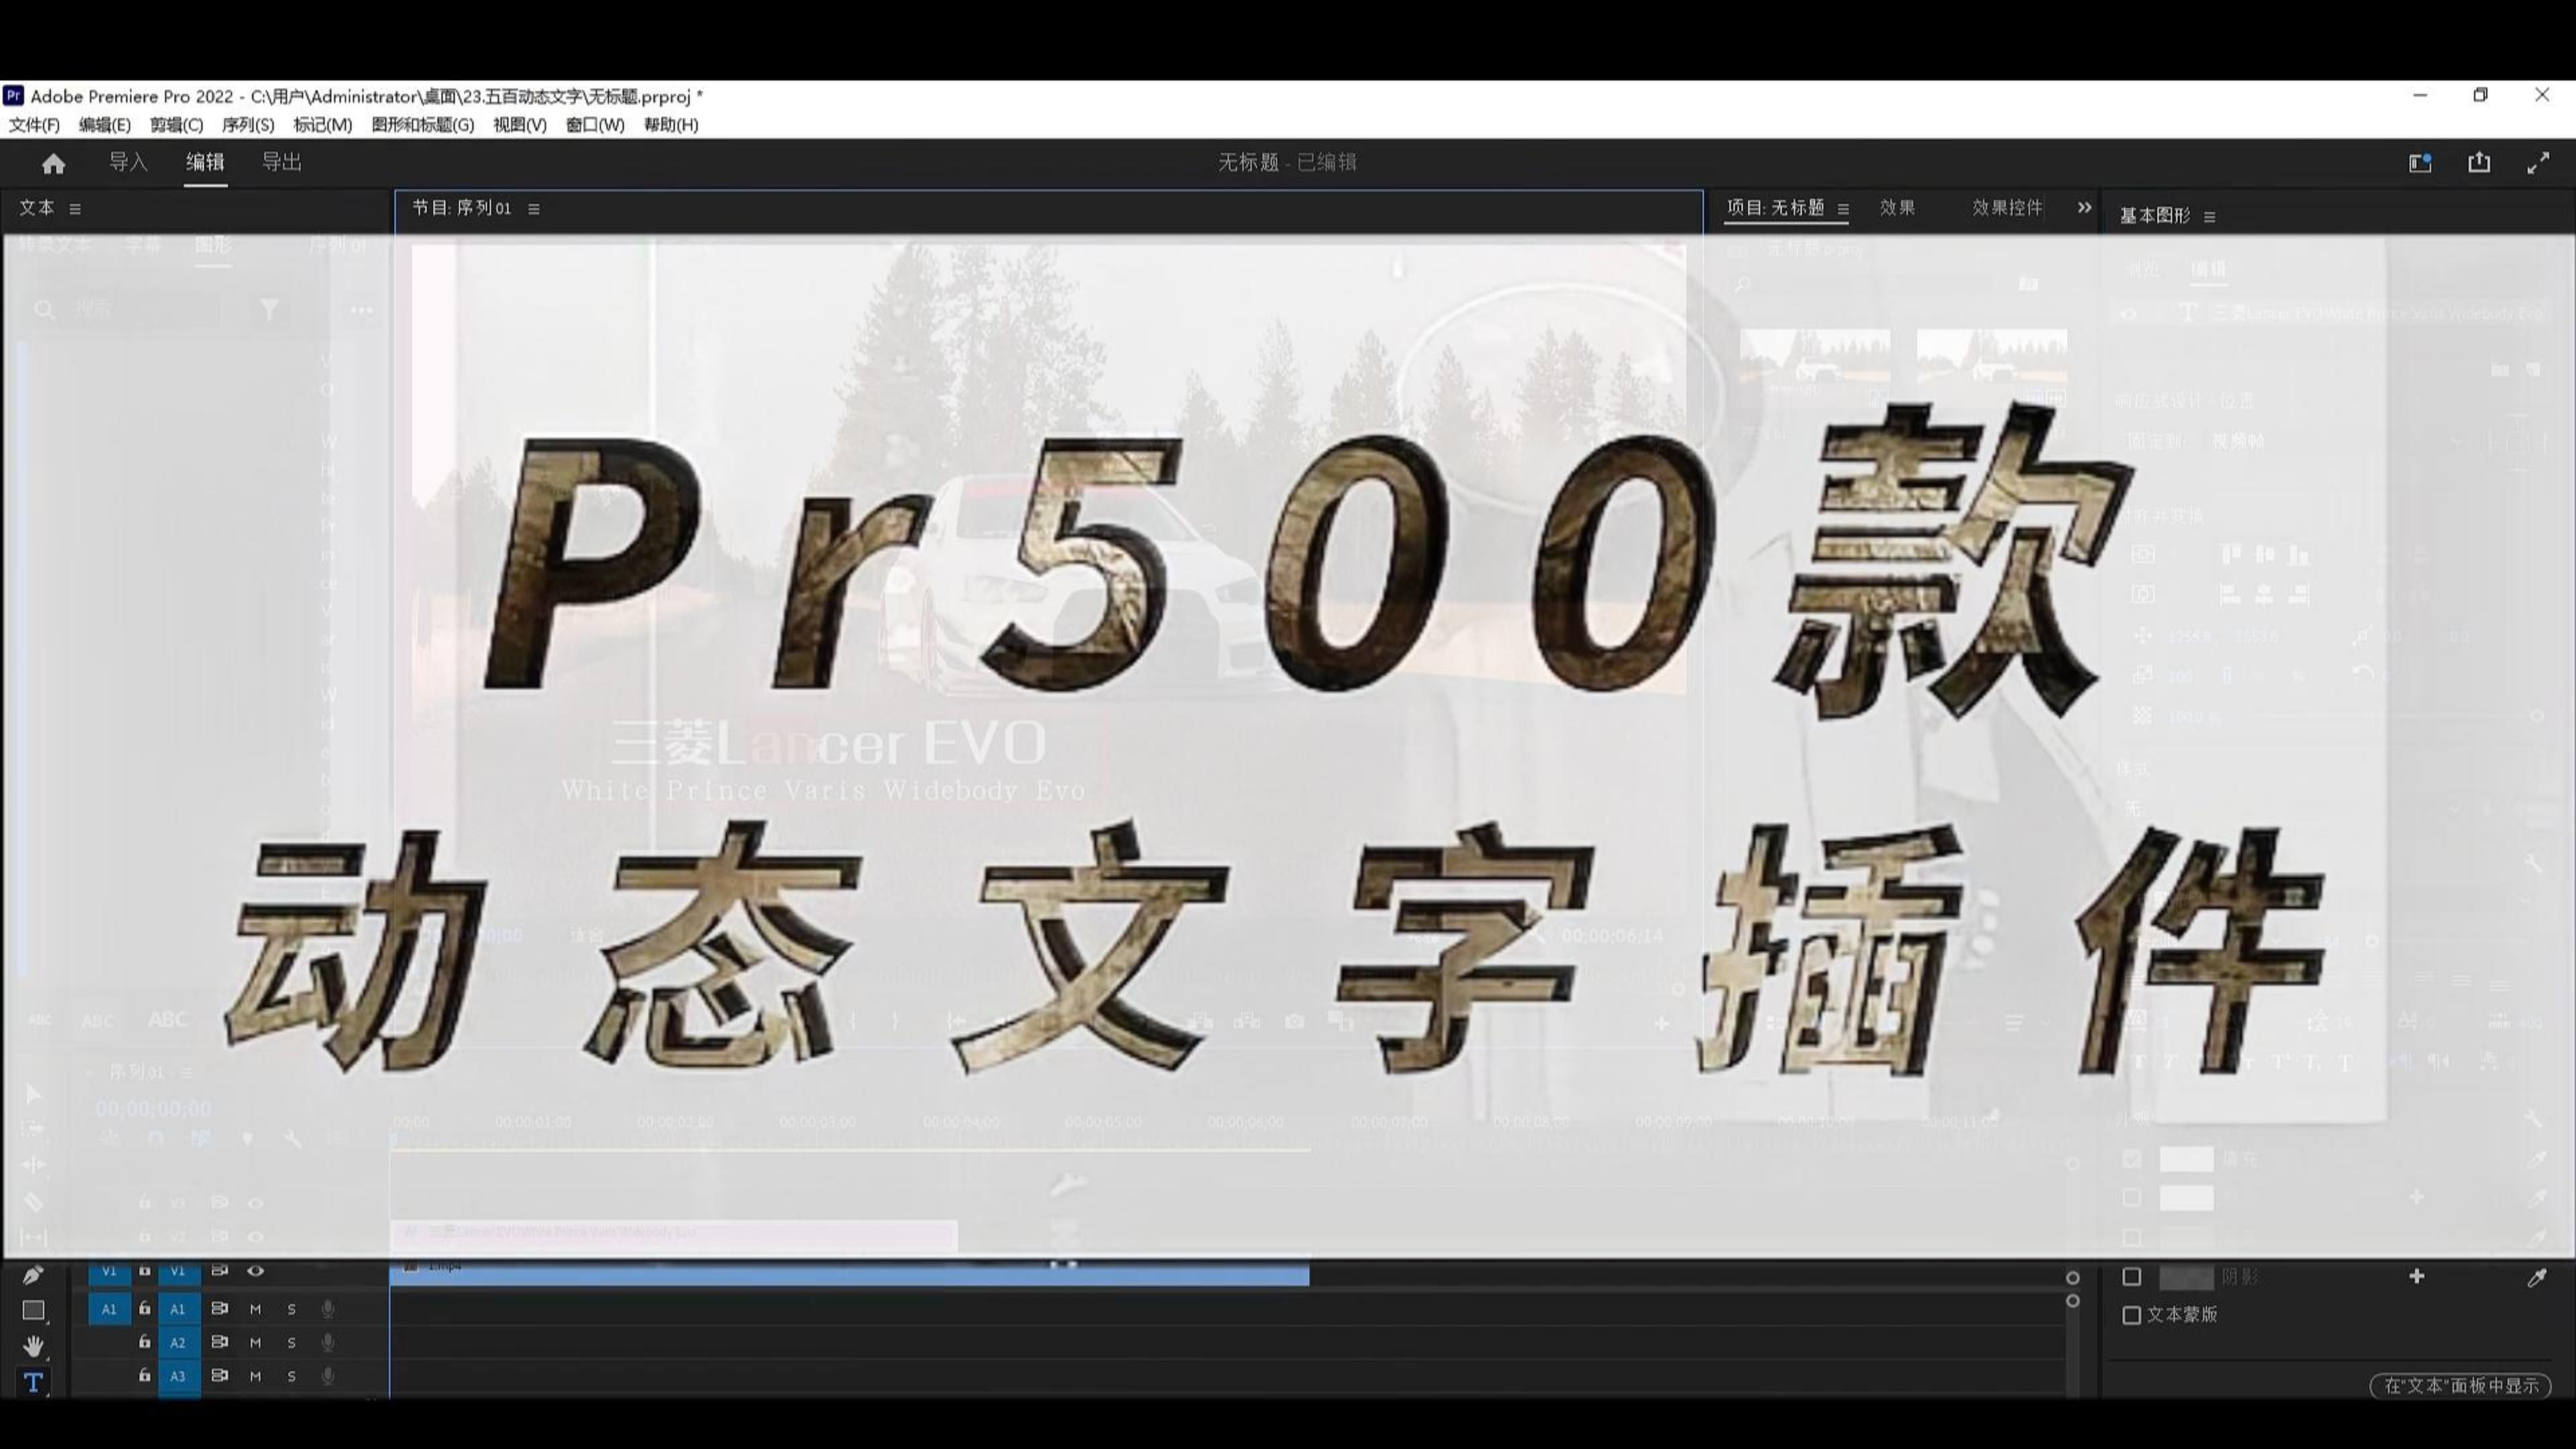Toggle lock on video track V1

(144, 1271)
